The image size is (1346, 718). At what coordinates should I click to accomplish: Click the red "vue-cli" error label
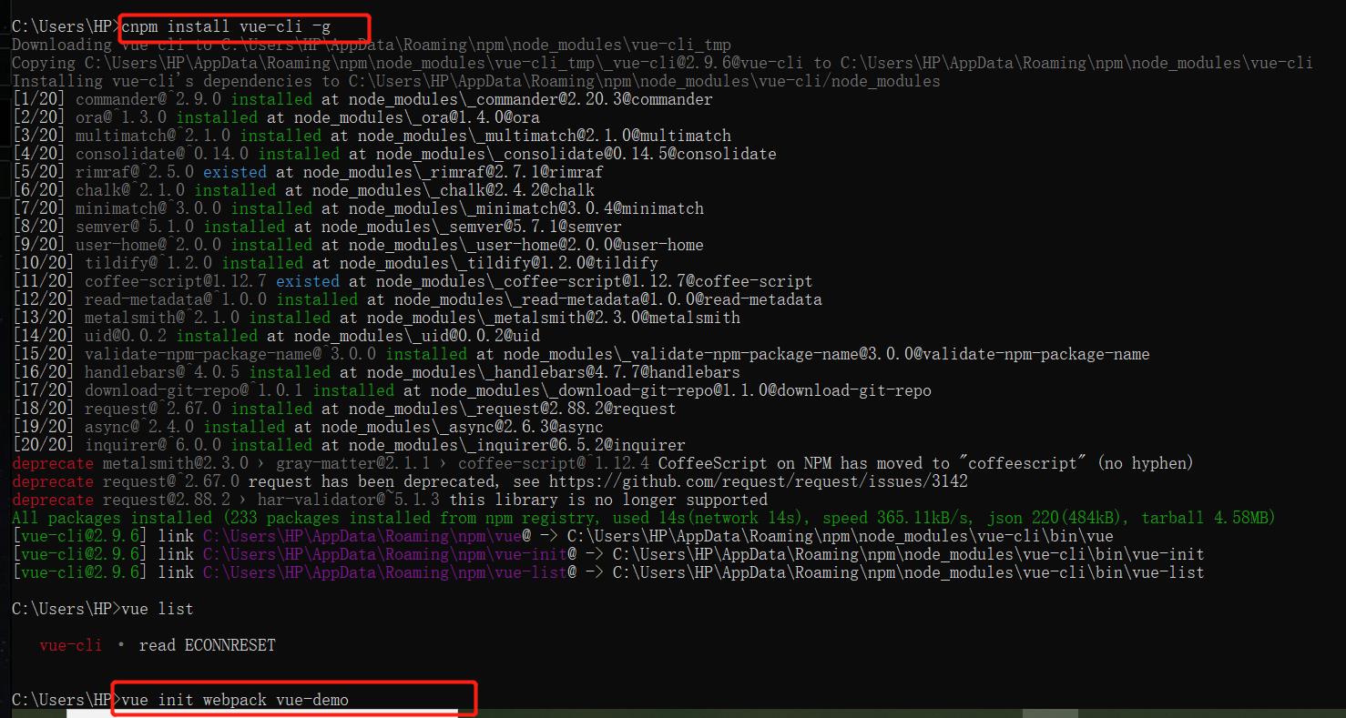(71, 645)
